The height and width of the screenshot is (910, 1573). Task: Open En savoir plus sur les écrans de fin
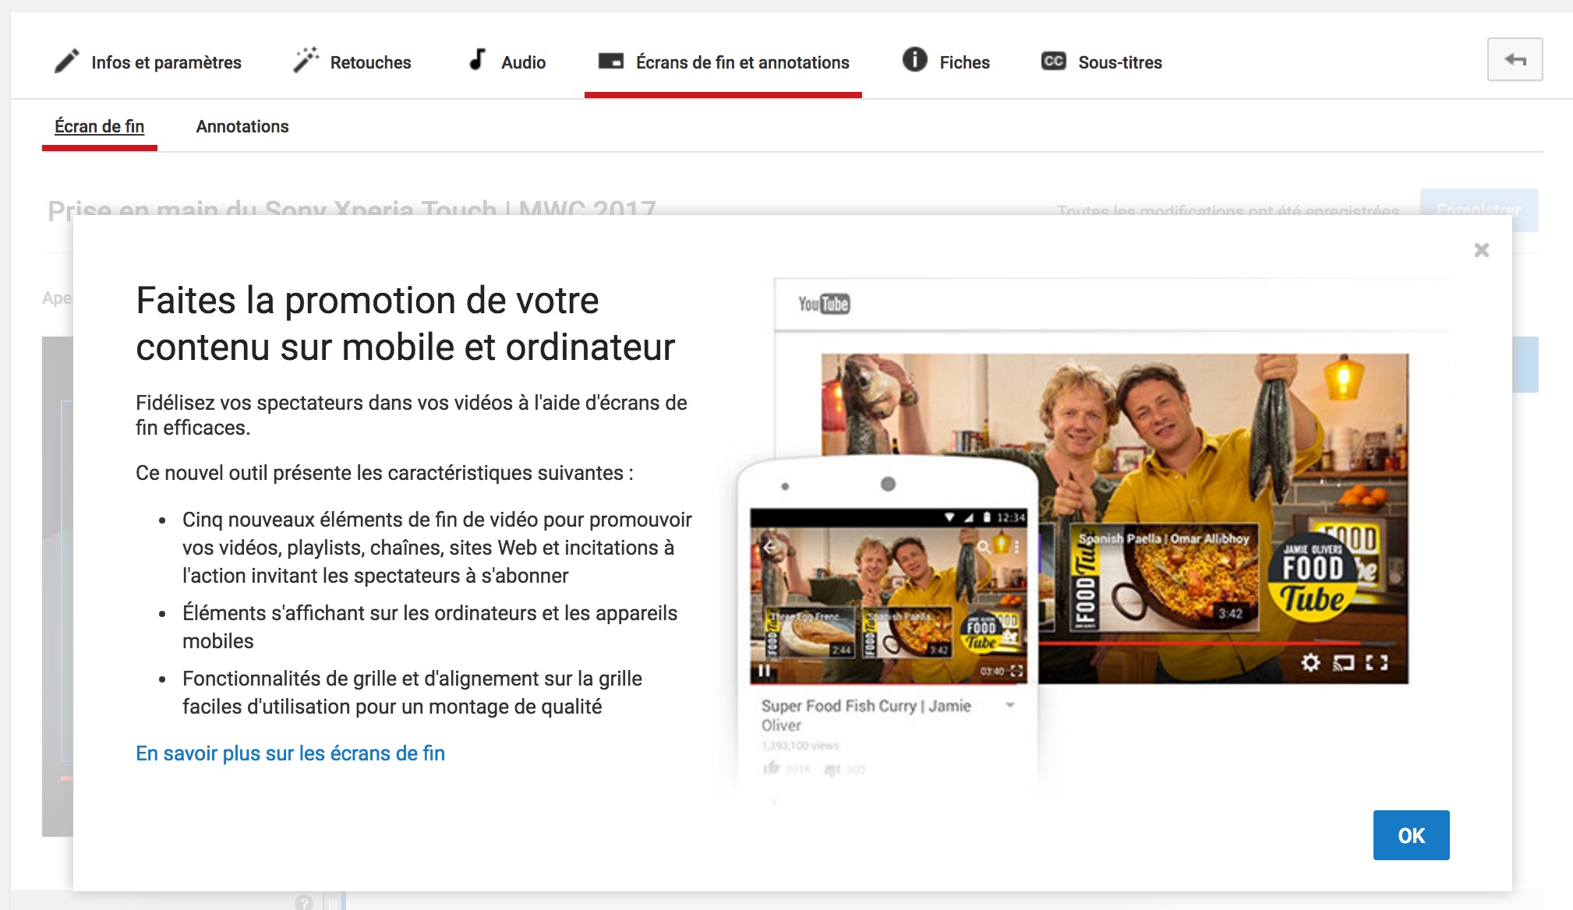(290, 753)
